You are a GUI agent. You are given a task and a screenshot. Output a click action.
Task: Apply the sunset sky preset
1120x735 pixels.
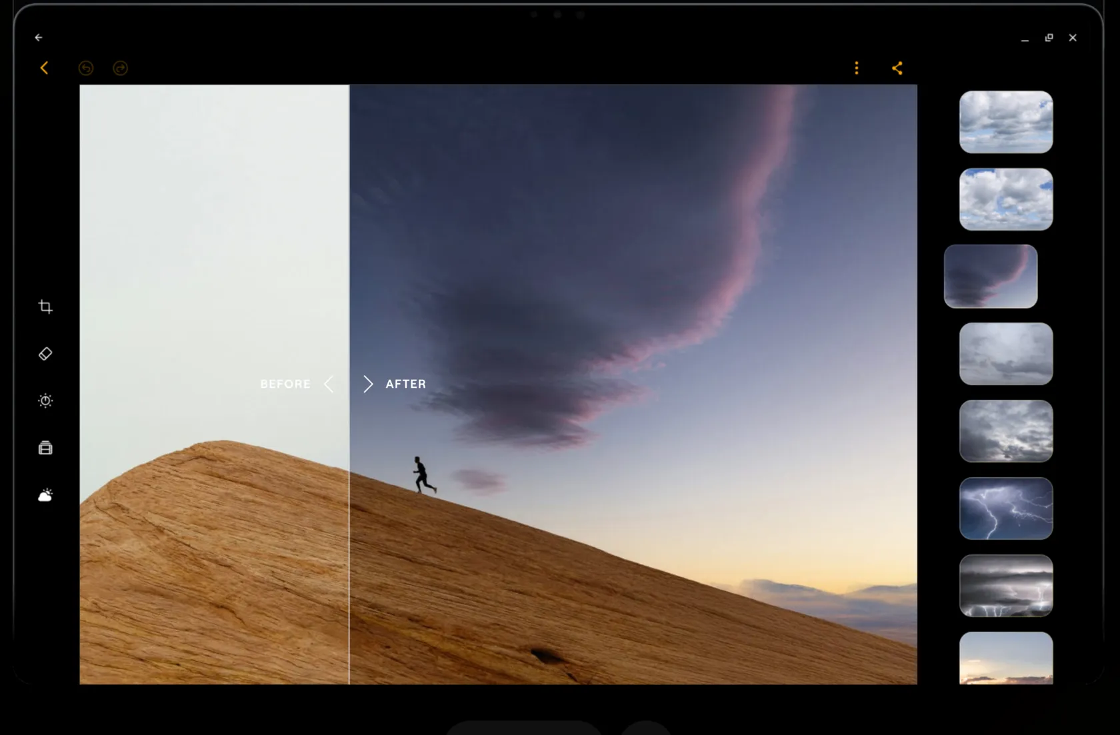1006,660
